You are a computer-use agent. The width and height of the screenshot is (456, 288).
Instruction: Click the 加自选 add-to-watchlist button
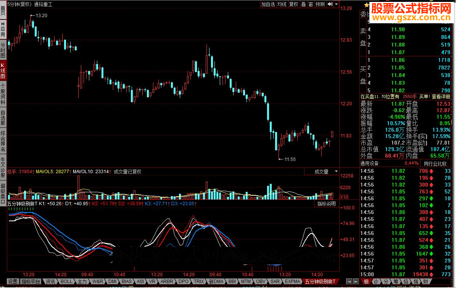click(x=268, y=4)
